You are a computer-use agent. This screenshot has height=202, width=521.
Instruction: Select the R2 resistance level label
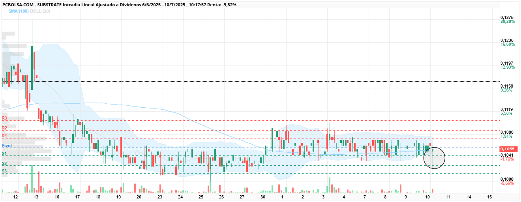pyautogui.click(x=4, y=128)
